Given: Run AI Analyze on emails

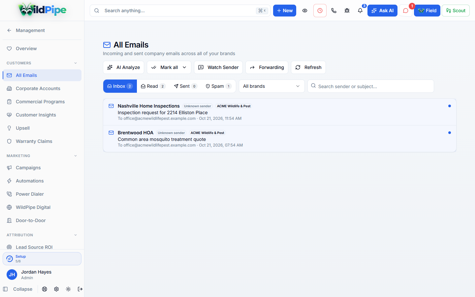Looking at the screenshot, I should pyautogui.click(x=124, y=67).
